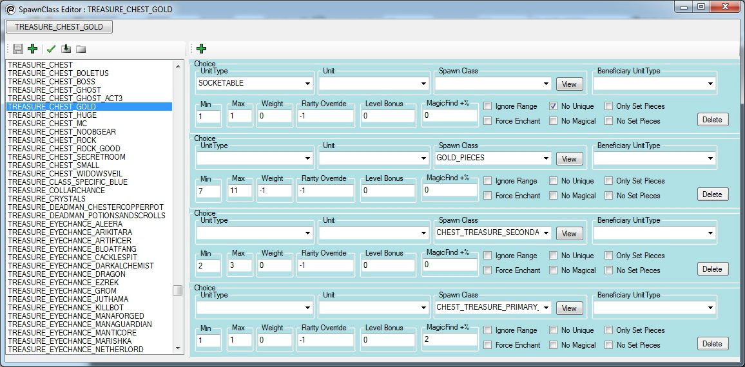The width and height of the screenshot is (745, 367).
Task: Open the UnitType dropdown in the GOLD_PIECES choice
Action: coord(308,158)
